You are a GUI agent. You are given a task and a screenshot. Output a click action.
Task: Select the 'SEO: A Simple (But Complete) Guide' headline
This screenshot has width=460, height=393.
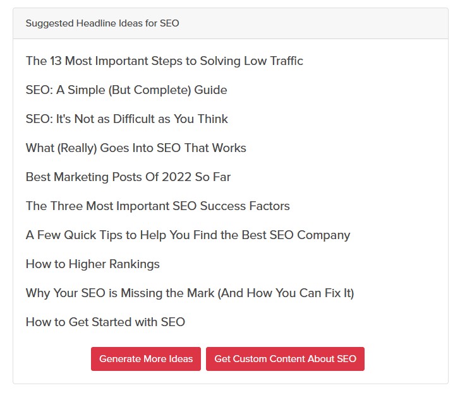pos(126,90)
